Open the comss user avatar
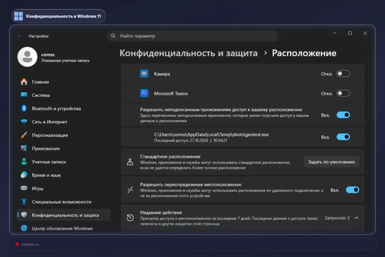 click(27, 57)
